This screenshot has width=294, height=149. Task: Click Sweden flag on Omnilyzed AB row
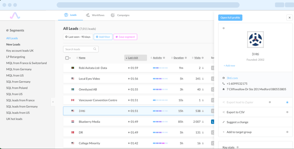click(x=73, y=90)
